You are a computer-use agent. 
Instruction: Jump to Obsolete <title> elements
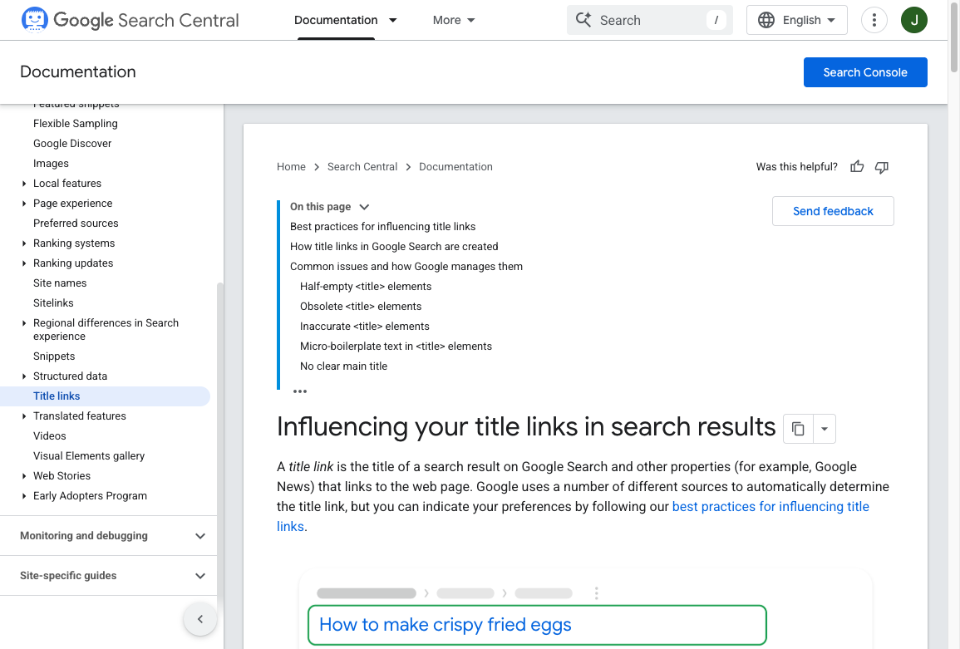click(x=361, y=307)
